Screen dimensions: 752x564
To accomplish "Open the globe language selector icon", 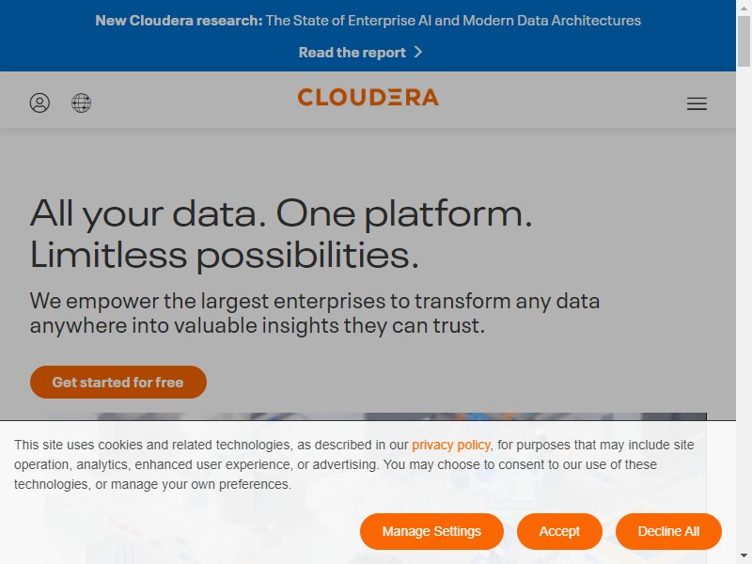I will tap(81, 103).
